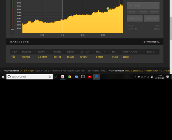Viewport: 172px width, 140px height.
Task: Click the 21:55:00 expiry time cell
Action: click(71, 57)
